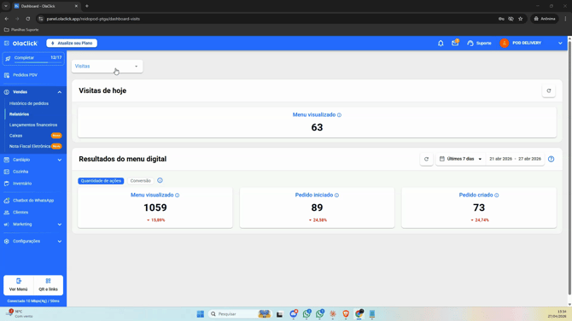This screenshot has height=321, width=572.
Task: Open Windows Start menu
Action: tap(201, 314)
